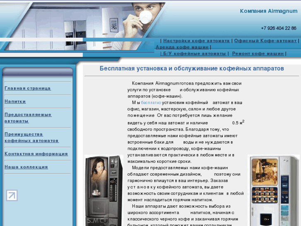Click the Компания Airmagnum header title
The height and width of the screenshot is (226, 301).
point(269,11)
